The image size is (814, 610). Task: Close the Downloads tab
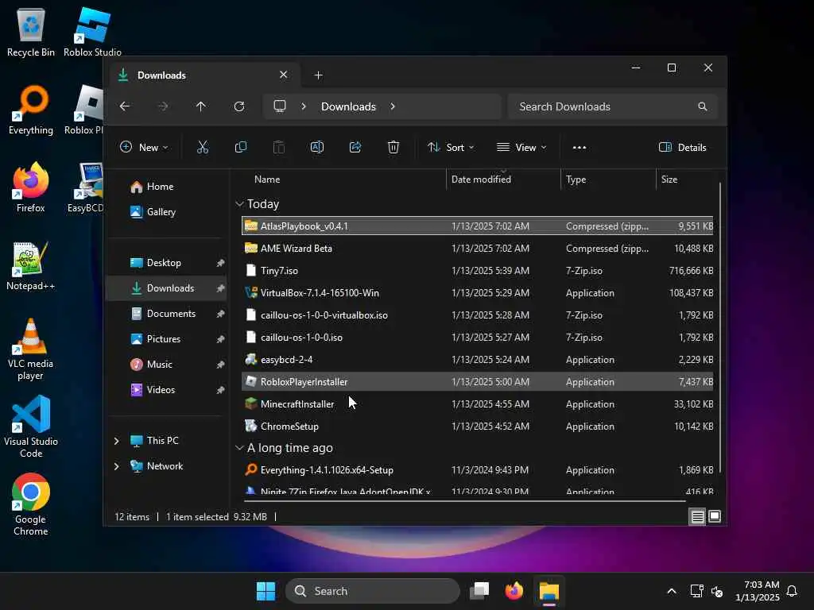pos(284,75)
